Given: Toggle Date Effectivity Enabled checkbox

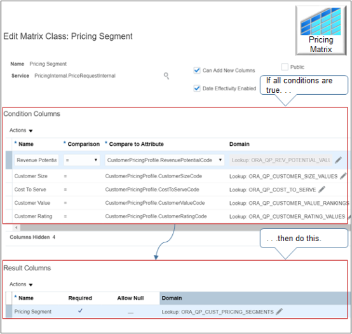Looking at the screenshot, I should coord(197,88).
